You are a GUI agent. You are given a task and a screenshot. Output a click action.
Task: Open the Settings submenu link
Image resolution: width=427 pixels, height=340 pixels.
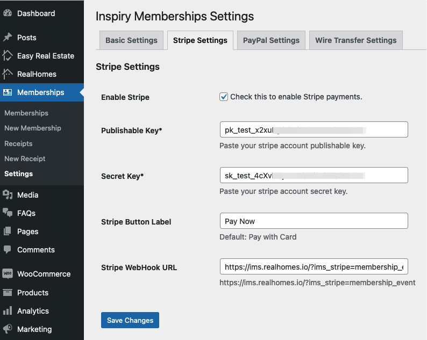(x=18, y=174)
